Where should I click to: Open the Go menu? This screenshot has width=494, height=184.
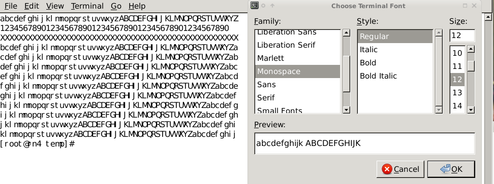coord(116,6)
